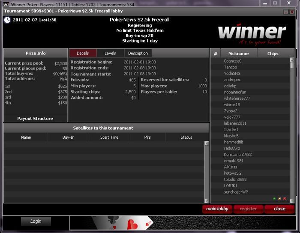Screen dimensions: 300x233
Task: Select player nopainnofun
Action: [250, 92]
